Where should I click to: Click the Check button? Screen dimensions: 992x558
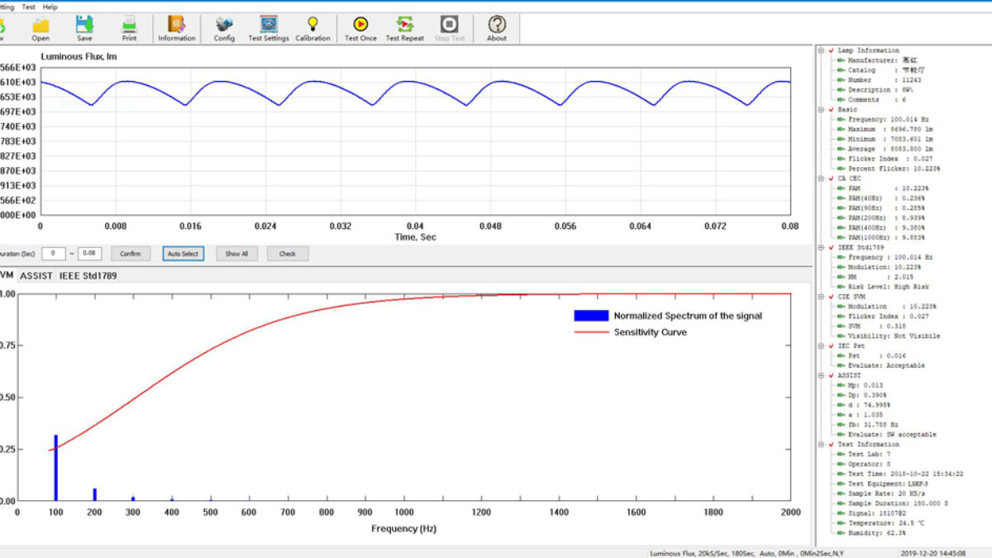[x=288, y=254]
